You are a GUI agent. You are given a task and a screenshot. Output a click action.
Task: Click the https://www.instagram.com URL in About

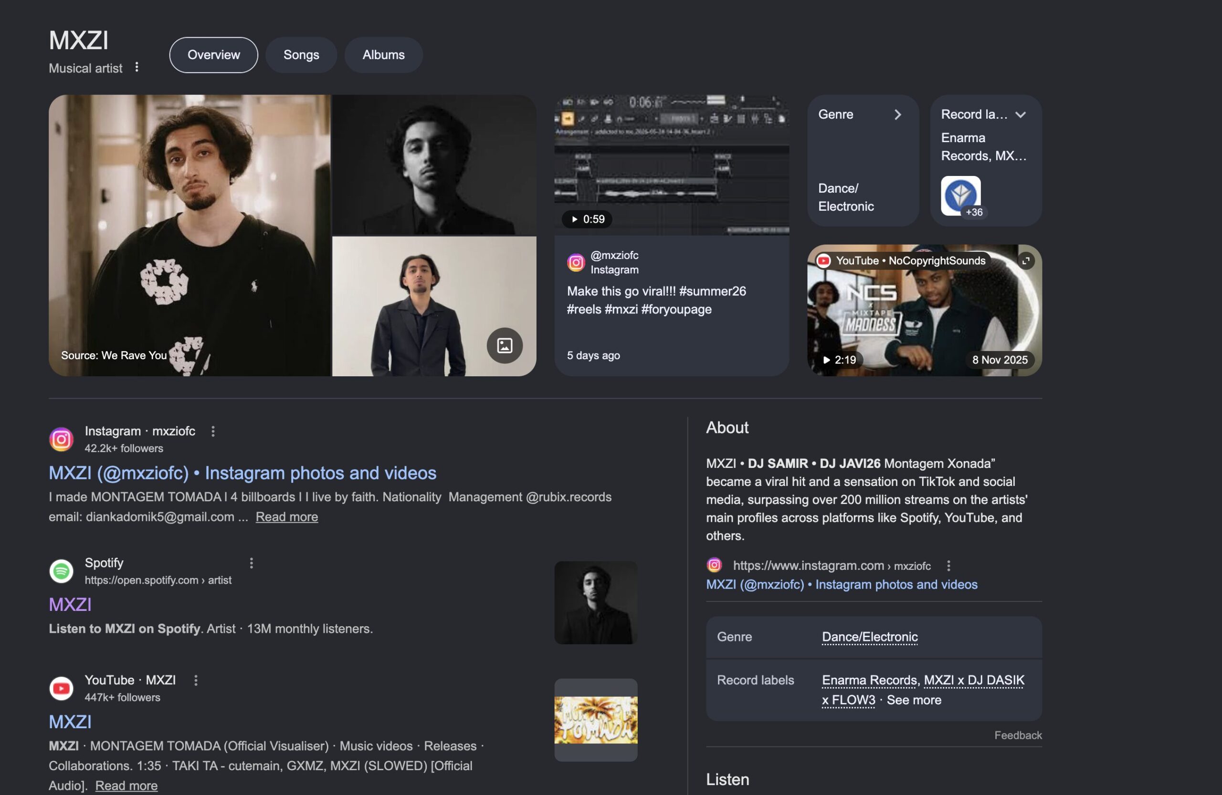tap(831, 566)
